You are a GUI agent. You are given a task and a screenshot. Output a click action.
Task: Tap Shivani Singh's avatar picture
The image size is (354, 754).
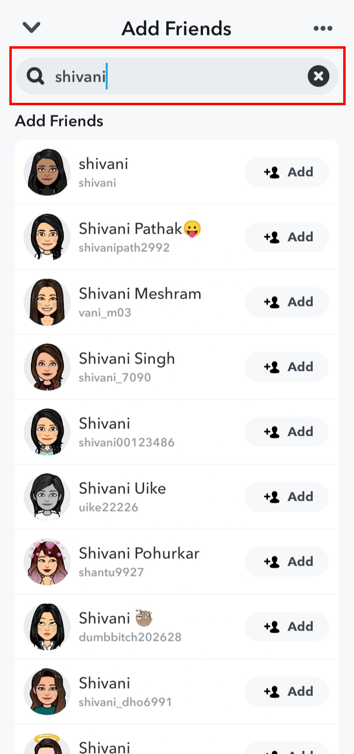[x=47, y=367]
